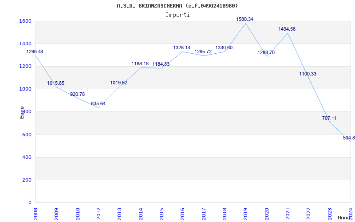Viewport: 355px width, 222px height.
Task: Click the data label 1328.14
Action: coord(182,48)
